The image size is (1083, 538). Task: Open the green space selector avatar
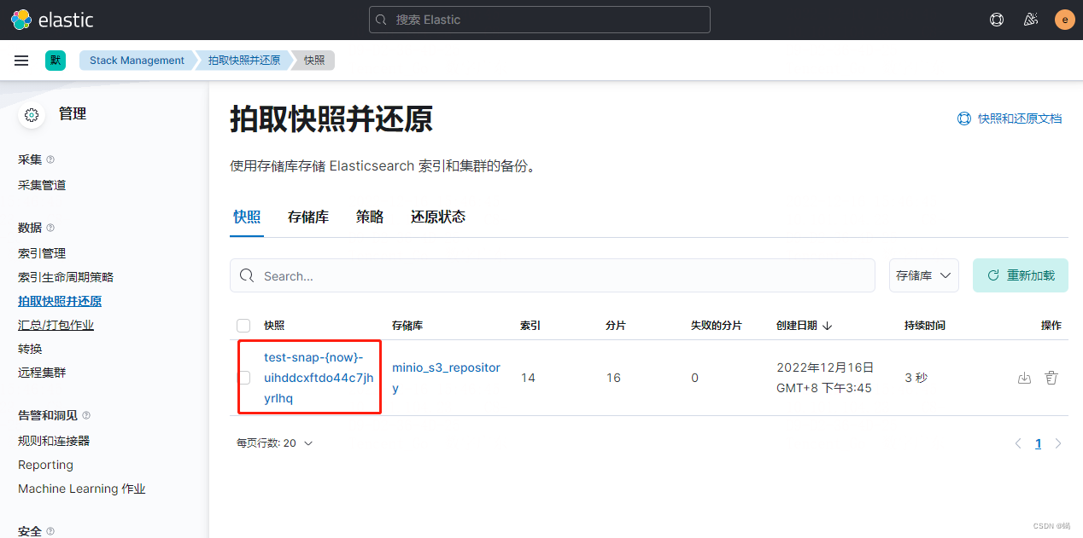[x=56, y=61]
